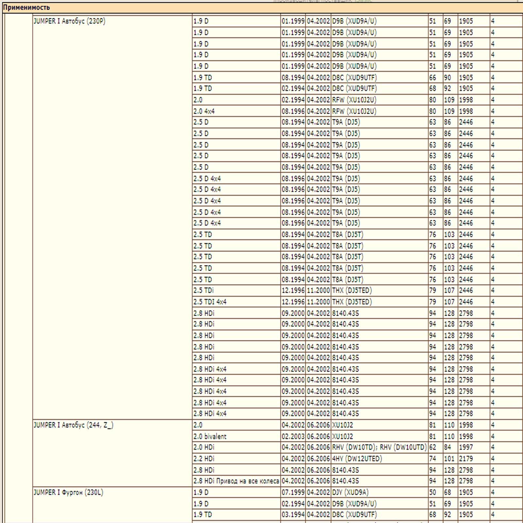Click the 84 horsepower value
This screenshot has height=523, width=523.
click(450, 447)
